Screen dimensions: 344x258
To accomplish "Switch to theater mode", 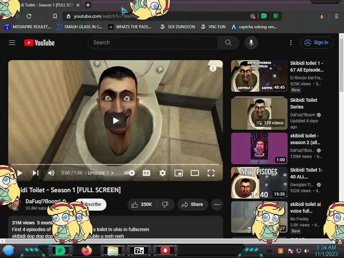I will (x=195, y=173).
